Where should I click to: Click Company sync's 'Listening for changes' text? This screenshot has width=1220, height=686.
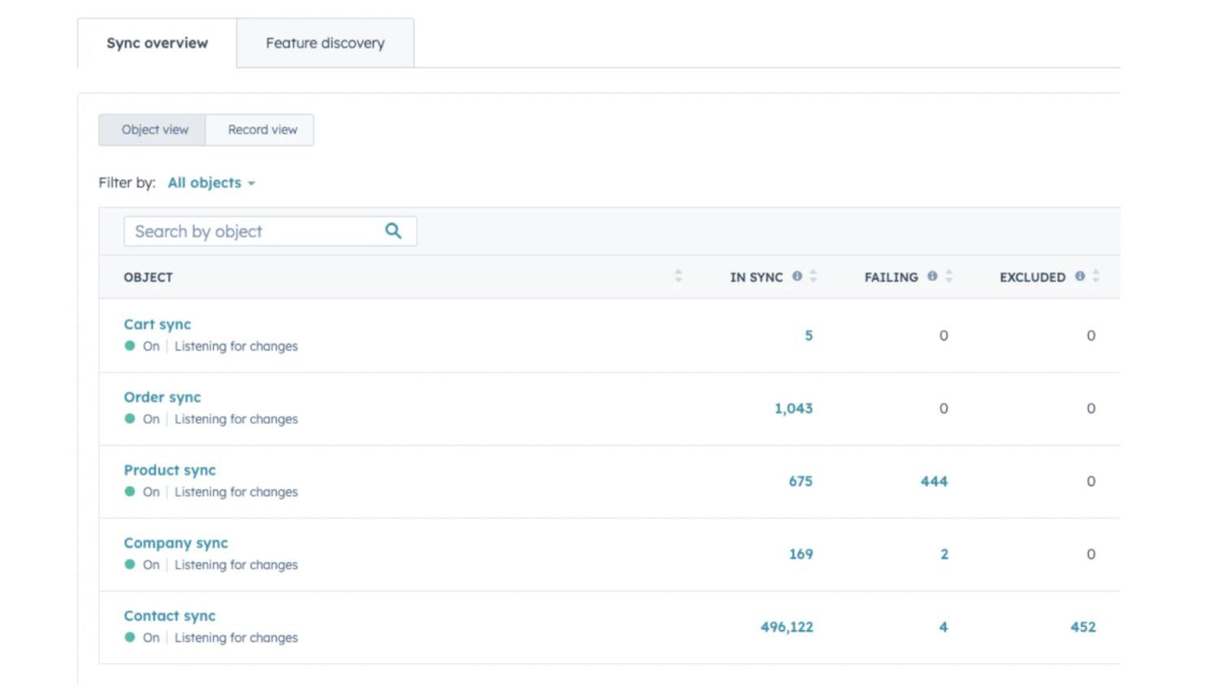click(236, 565)
